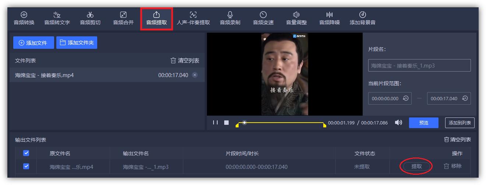Click the clip time 00:00:00.000-00:00:17.040 cell
The width and height of the screenshot is (486, 185).
click(x=257, y=167)
